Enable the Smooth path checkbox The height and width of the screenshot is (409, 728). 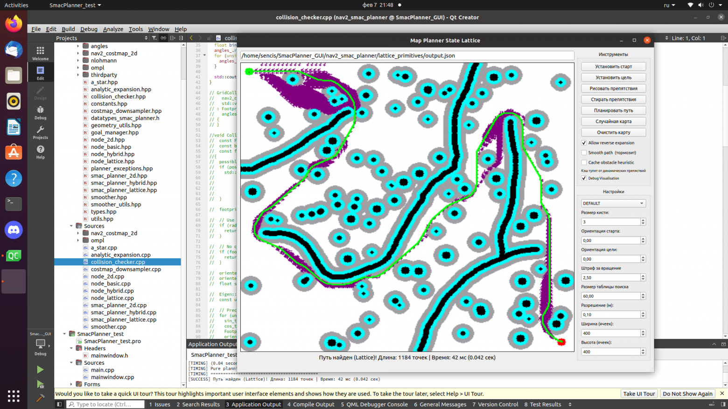click(x=584, y=153)
